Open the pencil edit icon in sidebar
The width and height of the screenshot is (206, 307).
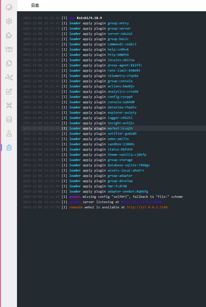(9, 91)
